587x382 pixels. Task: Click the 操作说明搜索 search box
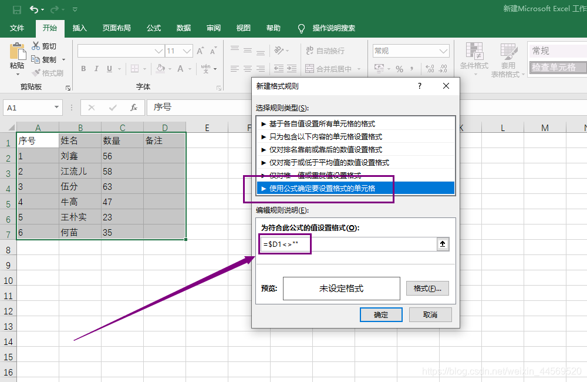coord(333,28)
